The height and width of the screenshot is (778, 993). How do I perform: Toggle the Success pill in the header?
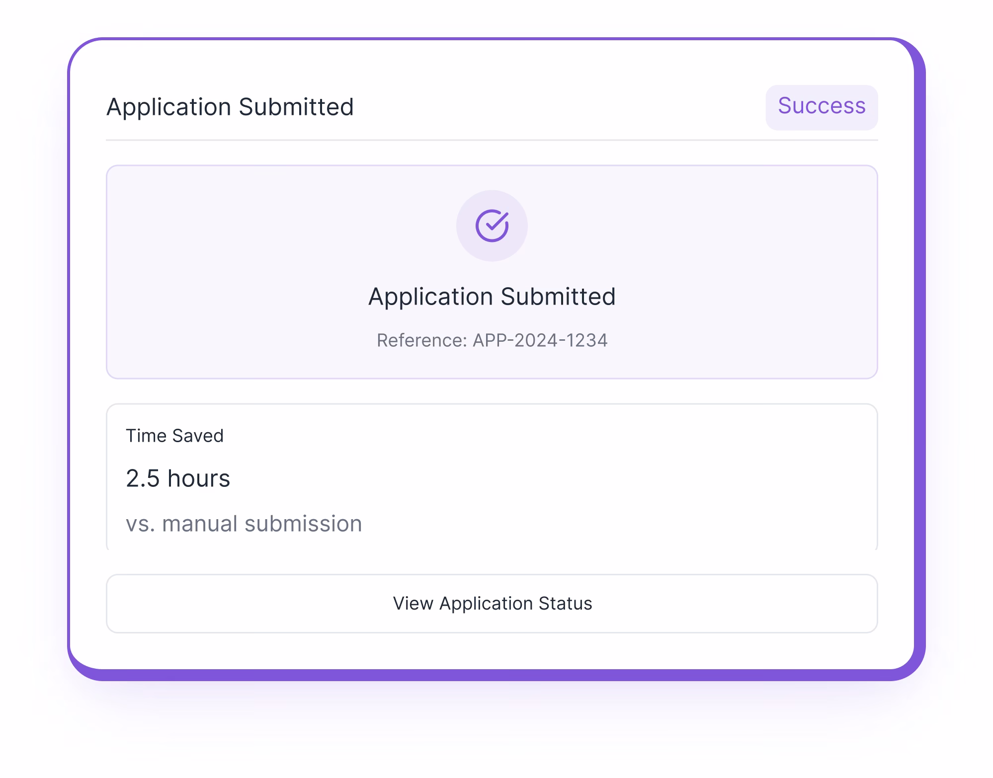pos(821,106)
